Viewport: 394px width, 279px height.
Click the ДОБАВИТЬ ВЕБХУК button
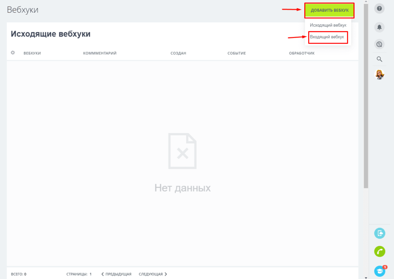[x=329, y=10]
